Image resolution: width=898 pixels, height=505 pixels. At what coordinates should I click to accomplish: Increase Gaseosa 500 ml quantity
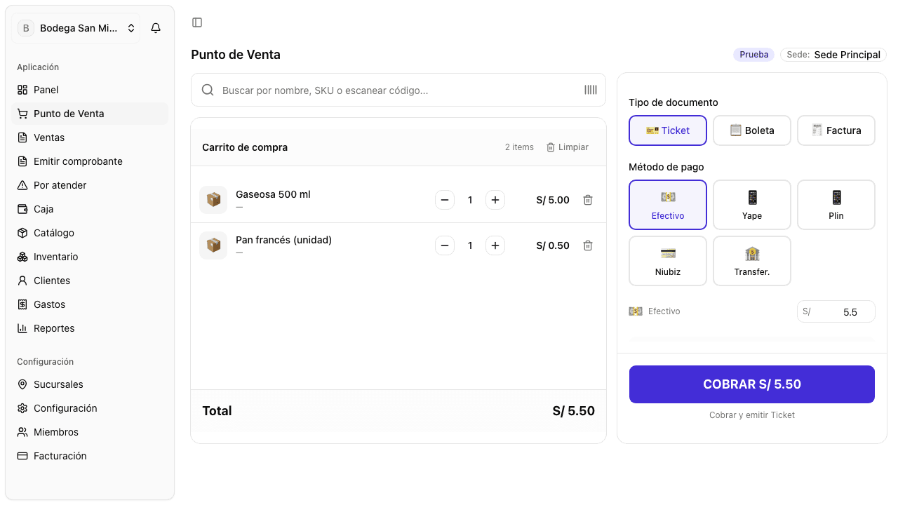(x=495, y=200)
